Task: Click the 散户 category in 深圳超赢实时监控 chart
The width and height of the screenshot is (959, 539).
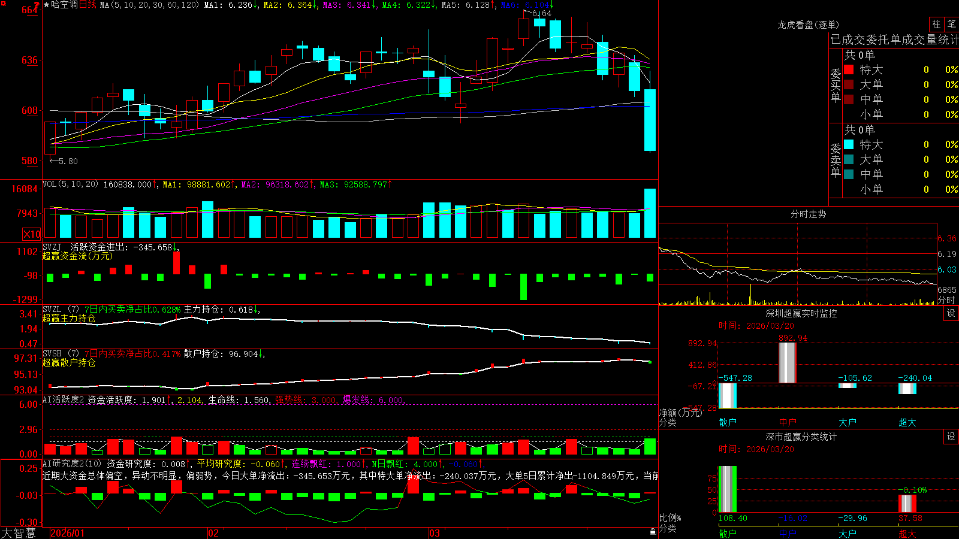Action: pos(728,422)
